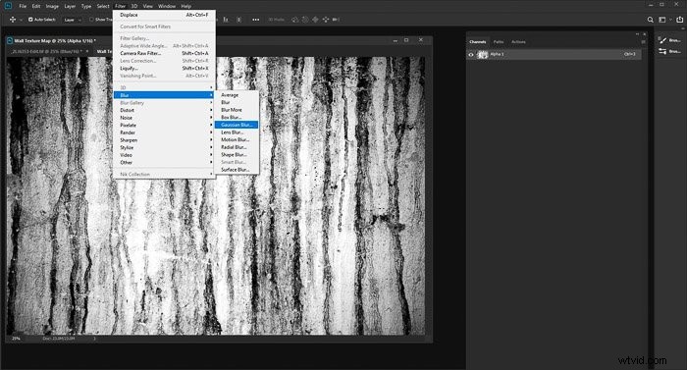Expand the Pixelate submenu
The height and width of the screenshot is (370, 687).
(x=164, y=126)
